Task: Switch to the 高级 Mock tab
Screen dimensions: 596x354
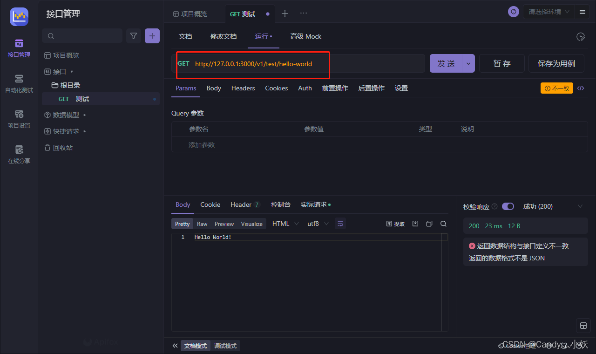Action: click(306, 36)
